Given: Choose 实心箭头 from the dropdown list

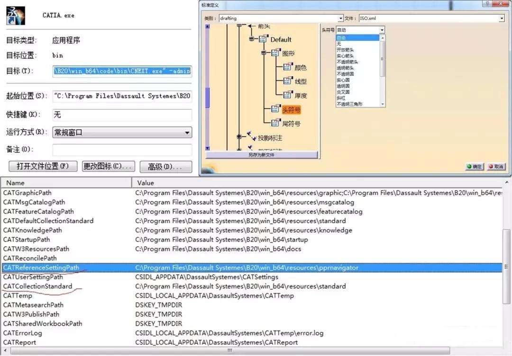Looking at the screenshot, I should 345,56.
